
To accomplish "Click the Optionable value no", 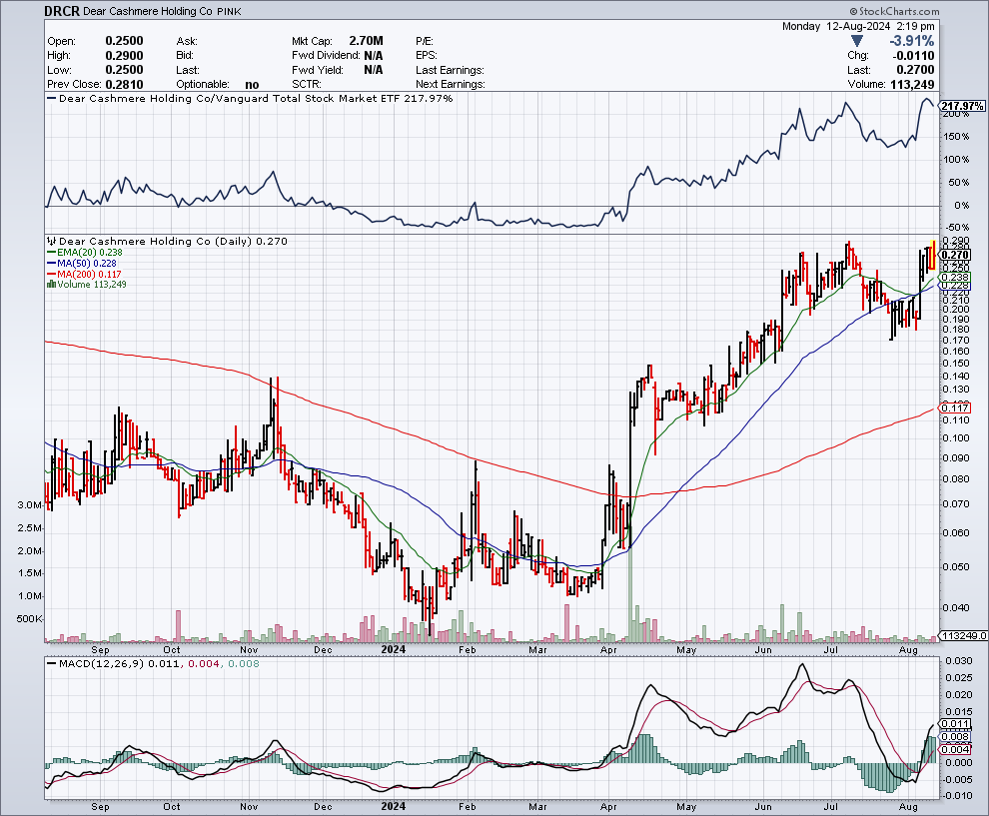I will (252, 85).
